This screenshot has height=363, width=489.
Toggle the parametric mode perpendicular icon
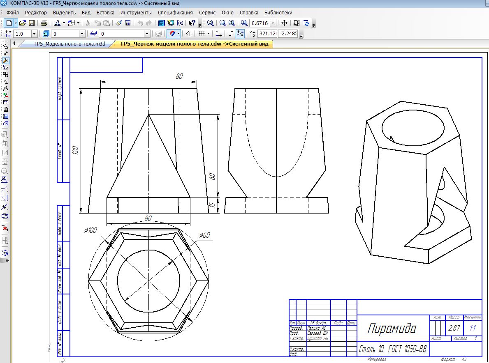(x=189, y=34)
